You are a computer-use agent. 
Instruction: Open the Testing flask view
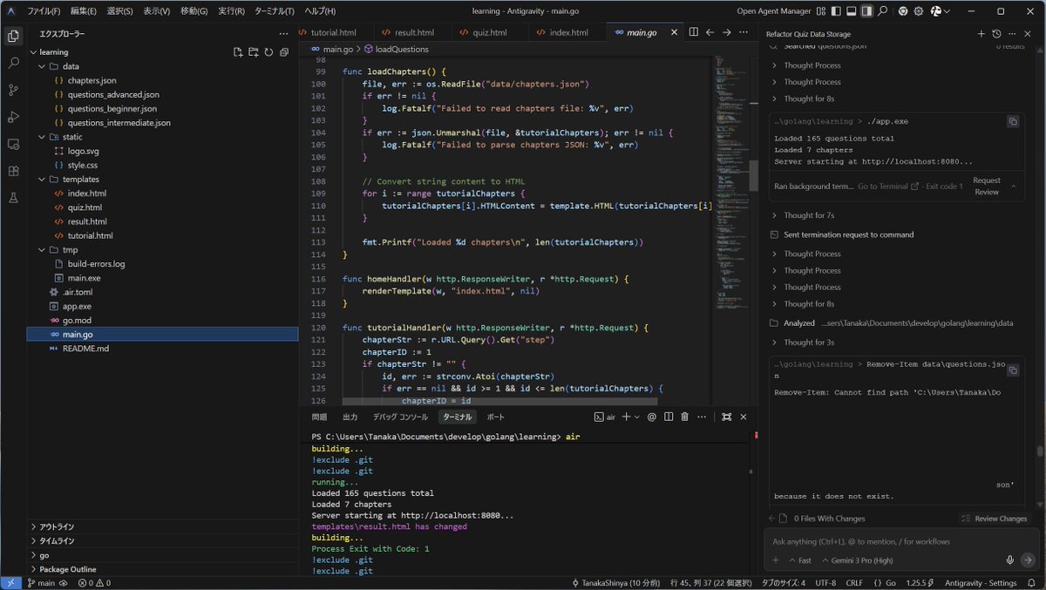pos(13,198)
